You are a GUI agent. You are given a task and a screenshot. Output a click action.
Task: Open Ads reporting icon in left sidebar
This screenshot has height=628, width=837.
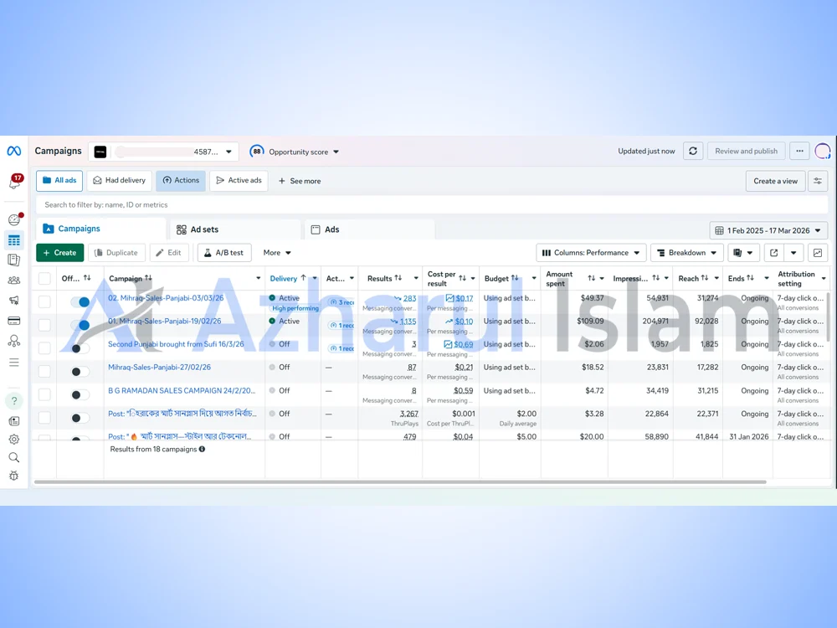pyautogui.click(x=14, y=260)
